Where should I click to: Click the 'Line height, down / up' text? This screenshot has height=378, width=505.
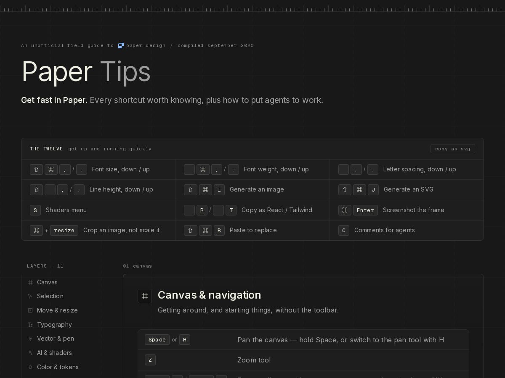pyautogui.click(x=121, y=189)
